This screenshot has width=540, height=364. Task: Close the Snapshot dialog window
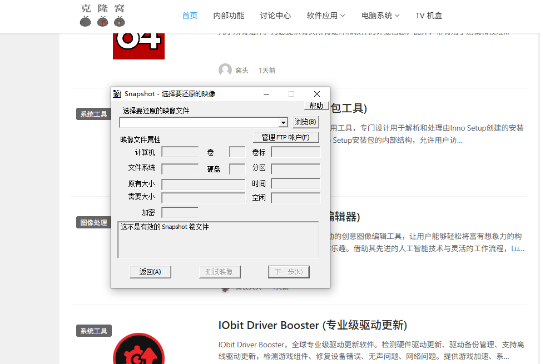tap(317, 94)
